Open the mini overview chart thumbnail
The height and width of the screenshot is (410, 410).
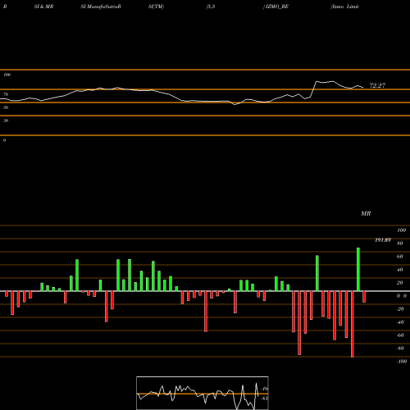[x=203, y=393]
